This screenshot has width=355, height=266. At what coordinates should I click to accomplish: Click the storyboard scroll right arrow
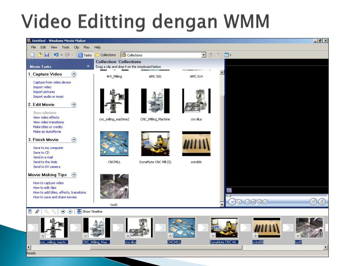326,247
